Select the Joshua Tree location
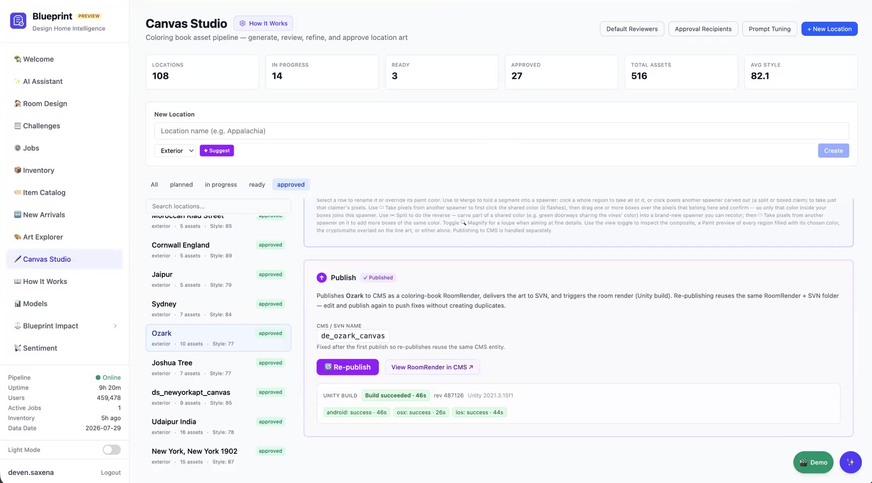The width and height of the screenshot is (872, 483). pyautogui.click(x=219, y=367)
